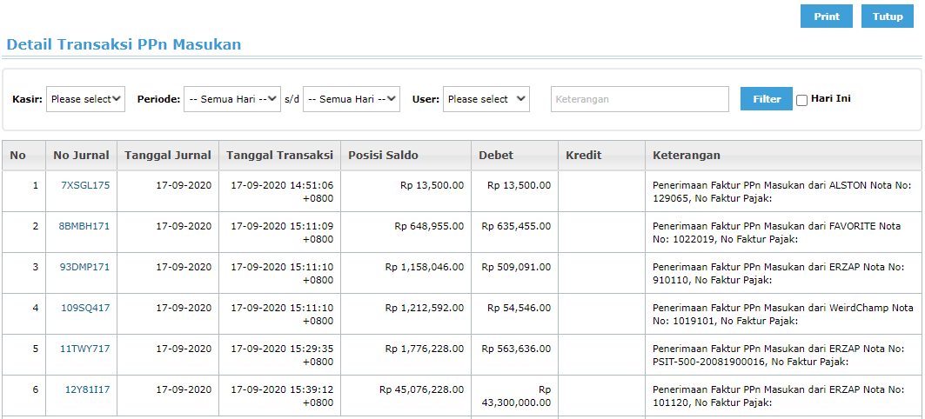Open journal link 109SQ417
This screenshot has height=419, width=925.
(x=85, y=308)
